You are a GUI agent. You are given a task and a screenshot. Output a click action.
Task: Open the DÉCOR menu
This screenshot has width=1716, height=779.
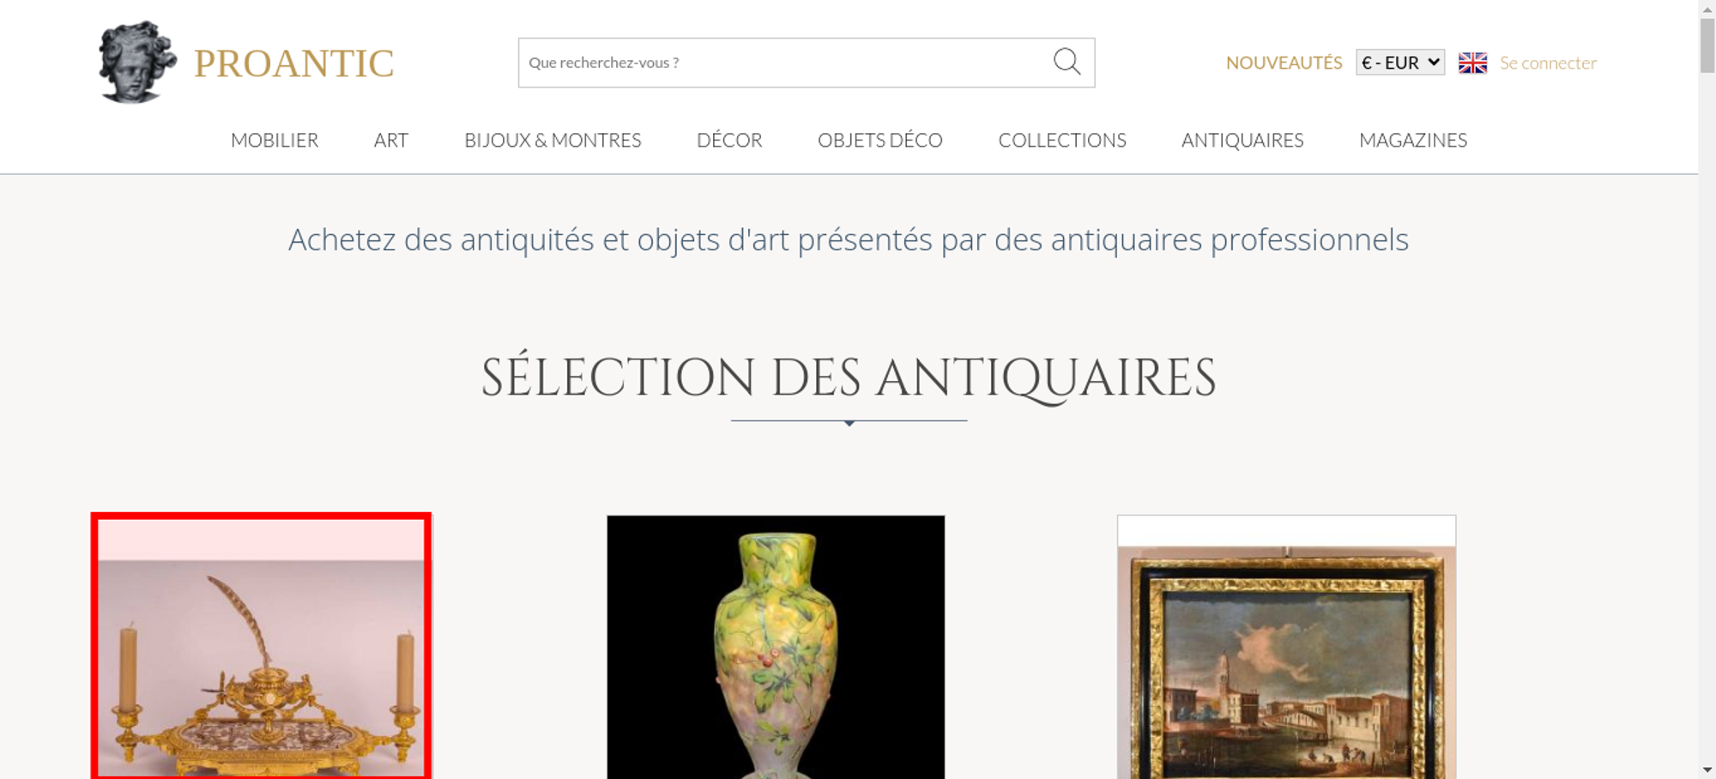[729, 140]
